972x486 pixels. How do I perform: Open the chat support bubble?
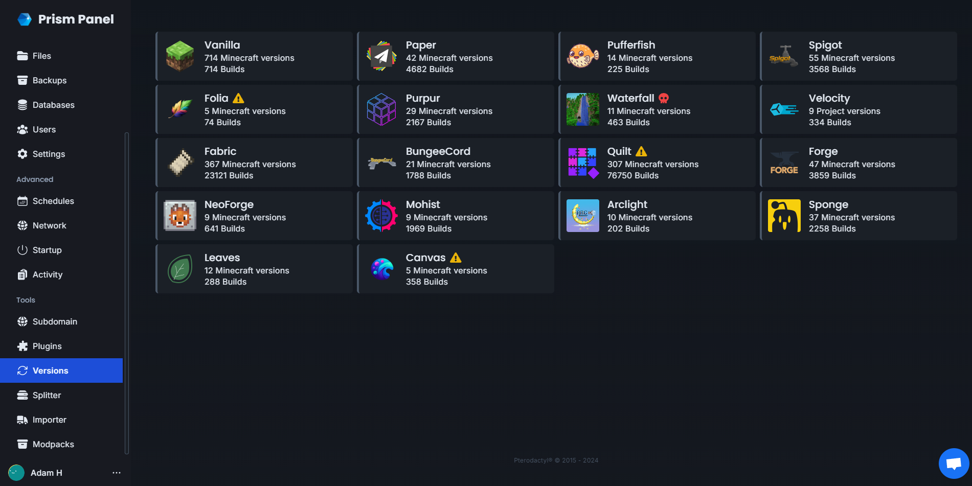pos(954,464)
